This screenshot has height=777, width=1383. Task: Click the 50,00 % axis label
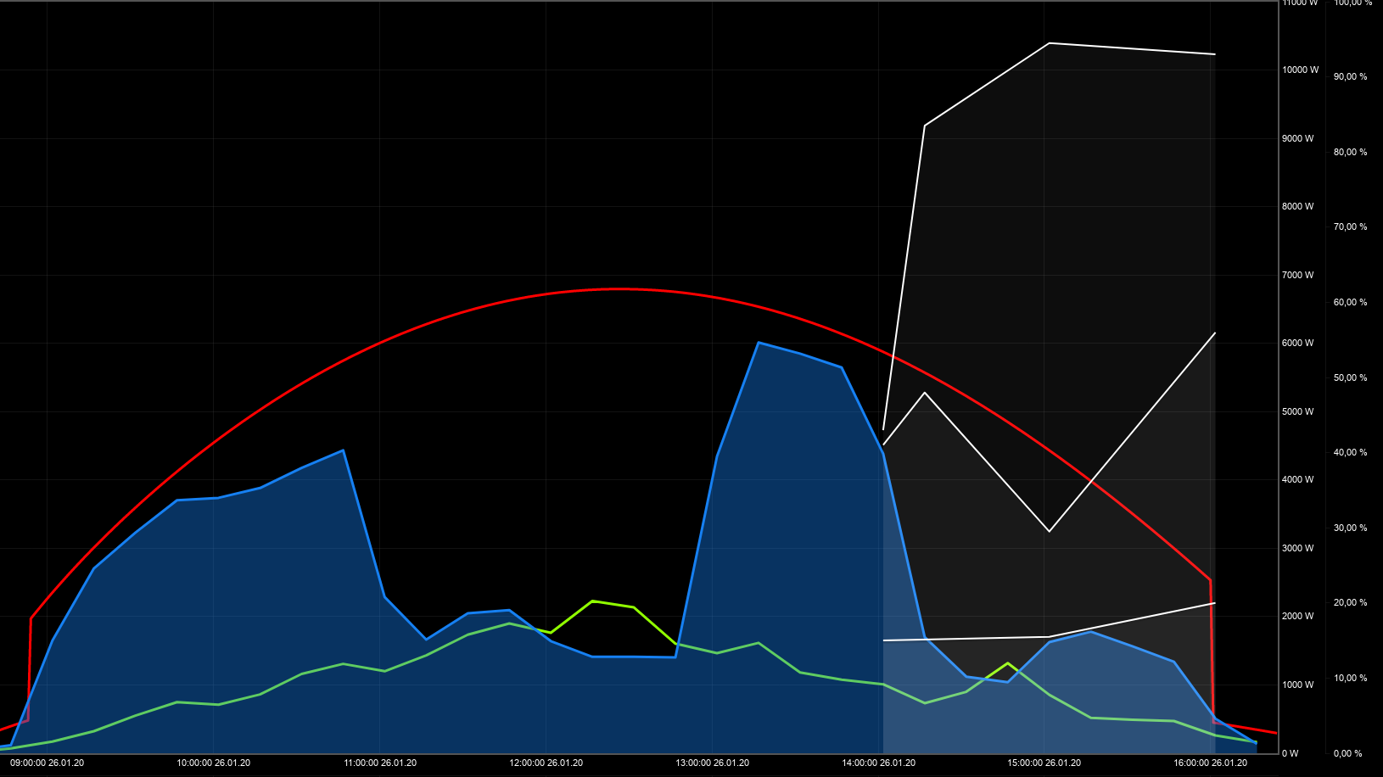(x=1350, y=377)
